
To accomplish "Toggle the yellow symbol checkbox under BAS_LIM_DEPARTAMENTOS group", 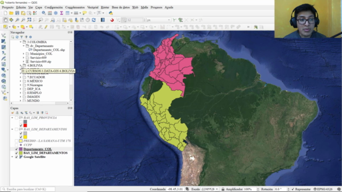I will [21, 137].
